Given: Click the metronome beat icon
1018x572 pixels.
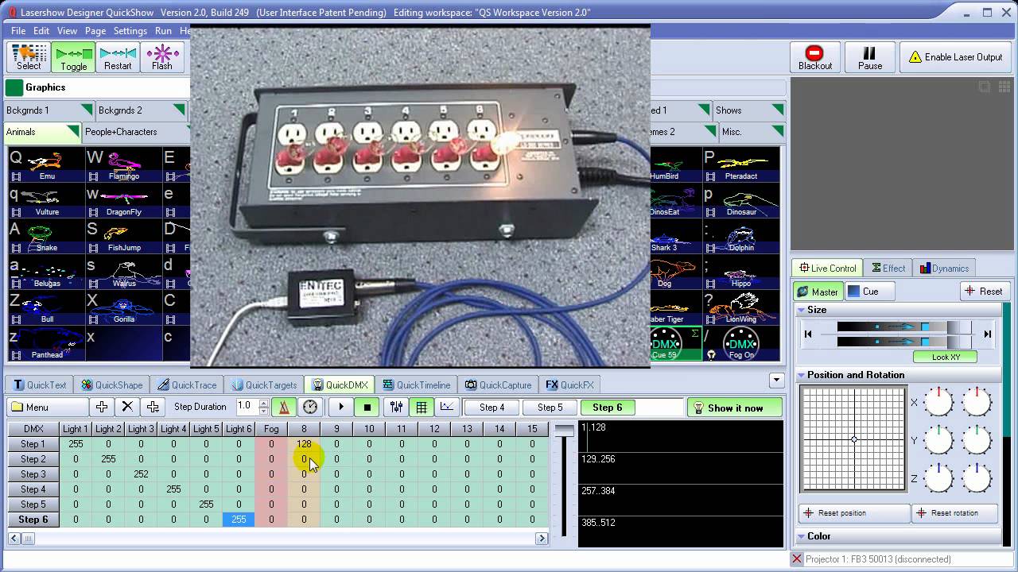Looking at the screenshot, I should tap(284, 407).
